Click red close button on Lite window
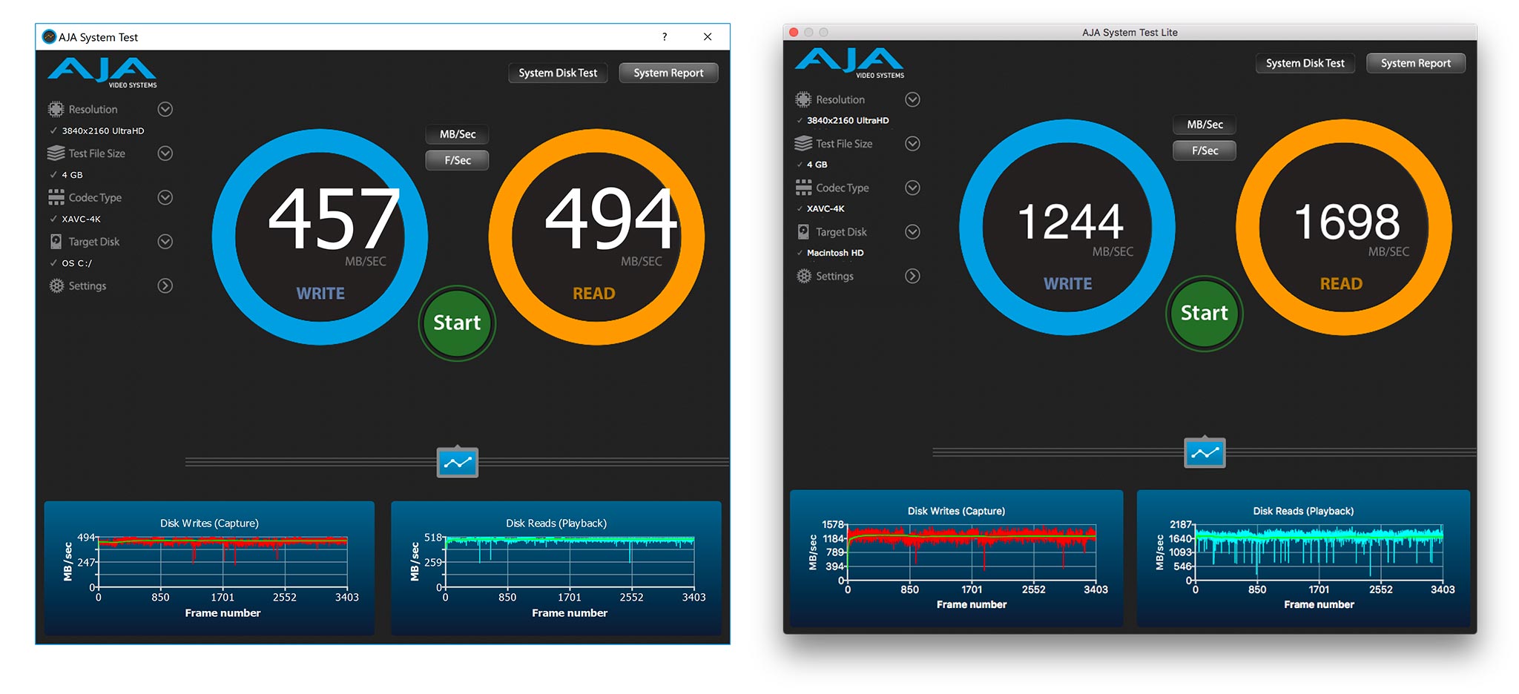The width and height of the screenshot is (1519, 694). pos(794,33)
